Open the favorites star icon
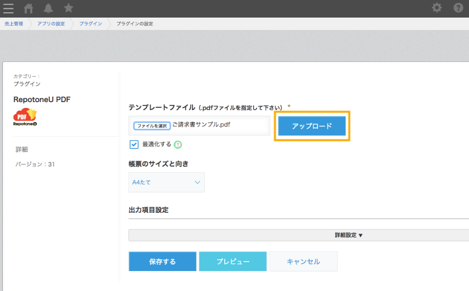The height and width of the screenshot is (291, 469). click(x=68, y=8)
